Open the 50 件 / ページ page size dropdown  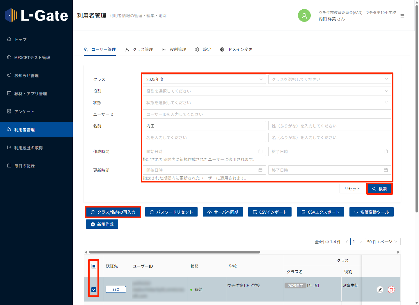(382, 242)
